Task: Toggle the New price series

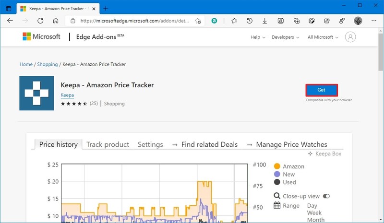Action: (x=284, y=174)
